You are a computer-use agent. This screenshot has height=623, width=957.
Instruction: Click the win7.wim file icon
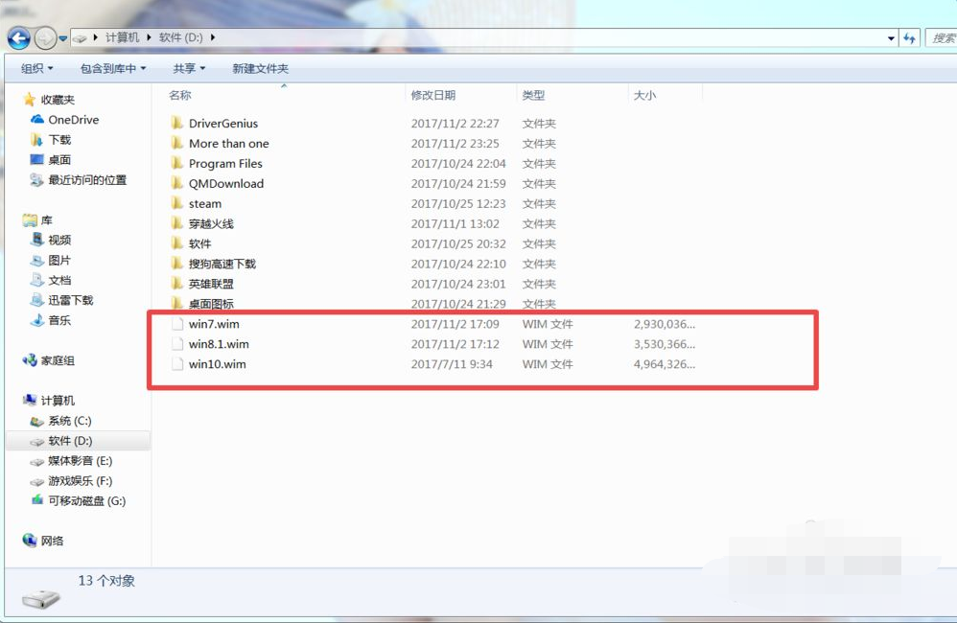pyautogui.click(x=176, y=324)
